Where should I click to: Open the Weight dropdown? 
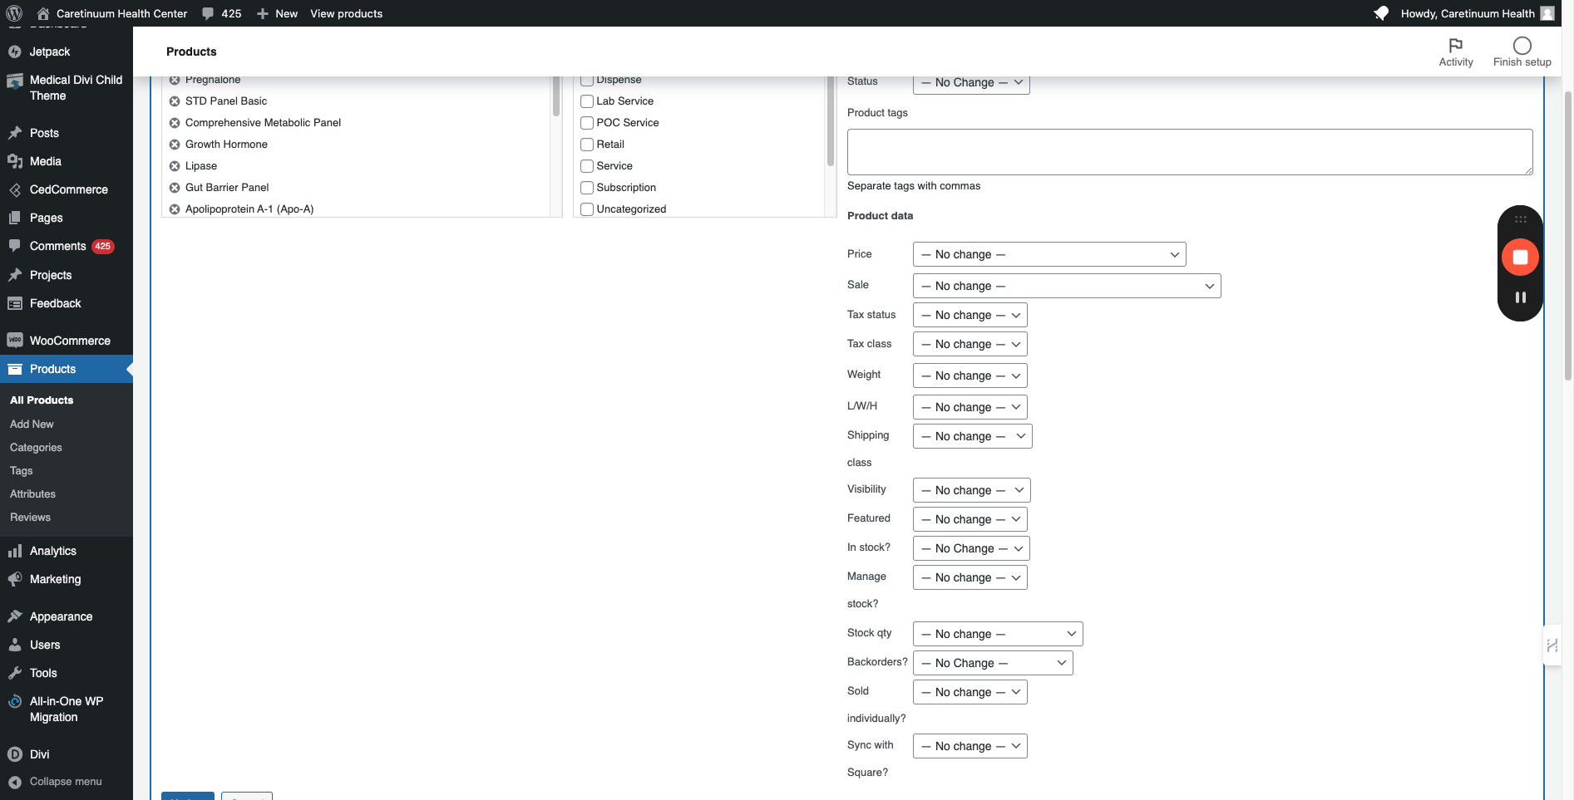pyautogui.click(x=970, y=375)
